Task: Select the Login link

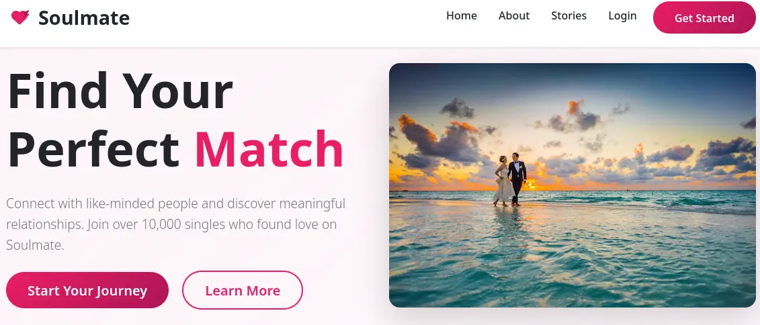Action: (x=622, y=15)
